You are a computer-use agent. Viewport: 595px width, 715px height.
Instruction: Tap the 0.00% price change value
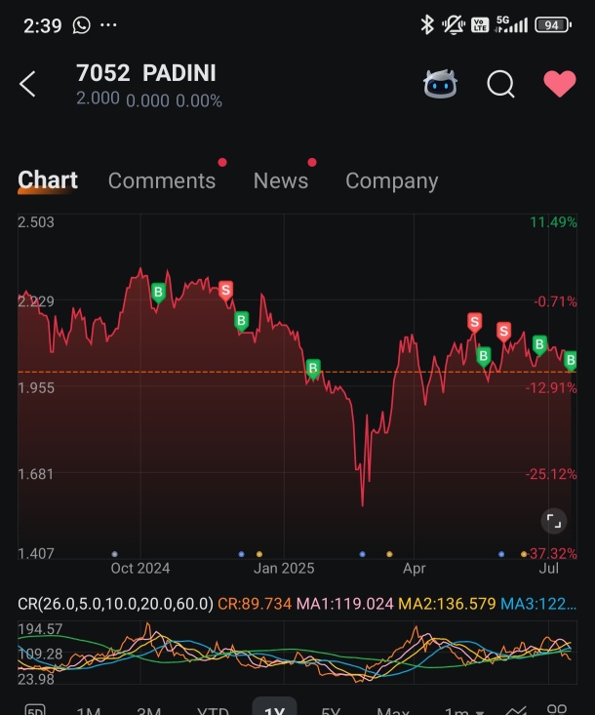[199, 100]
